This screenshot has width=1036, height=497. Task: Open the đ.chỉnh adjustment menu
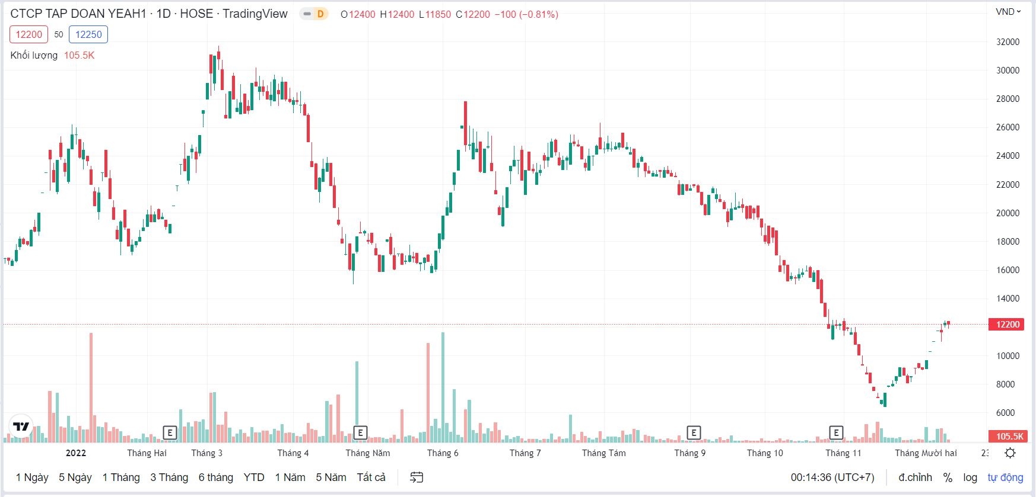[915, 477]
